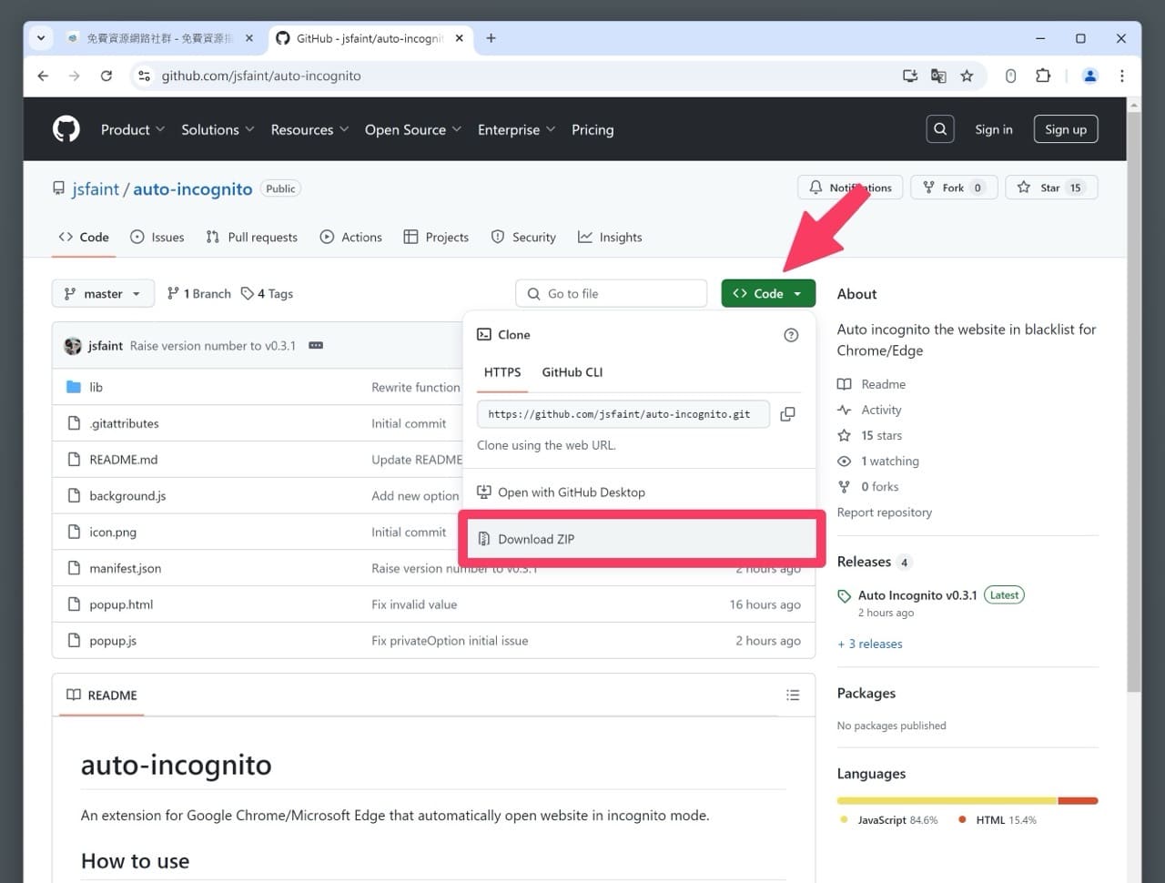Image resolution: width=1165 pixels, height=883 pixels.
Task: Click jsfaint avatar in commit row
Action: [73, 346]
